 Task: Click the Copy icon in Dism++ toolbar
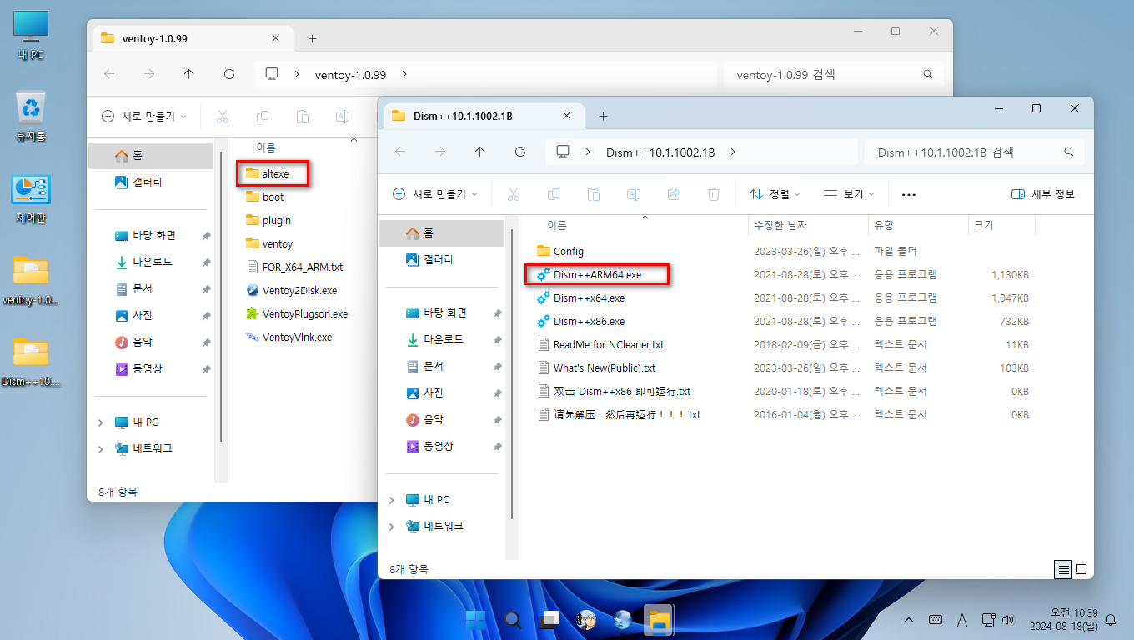[x=554, y=194]
